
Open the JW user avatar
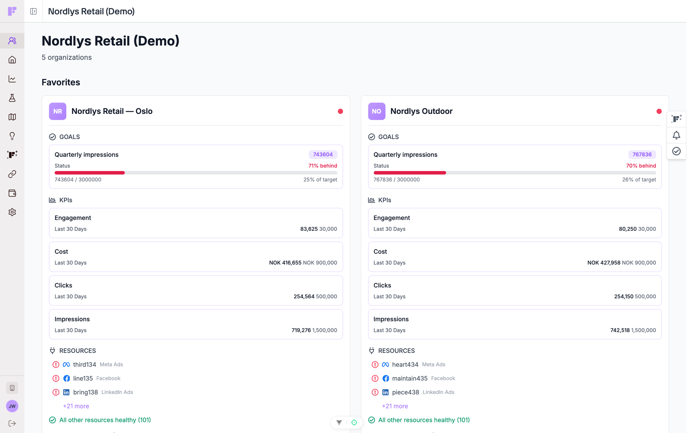click(x=12, y=406)
